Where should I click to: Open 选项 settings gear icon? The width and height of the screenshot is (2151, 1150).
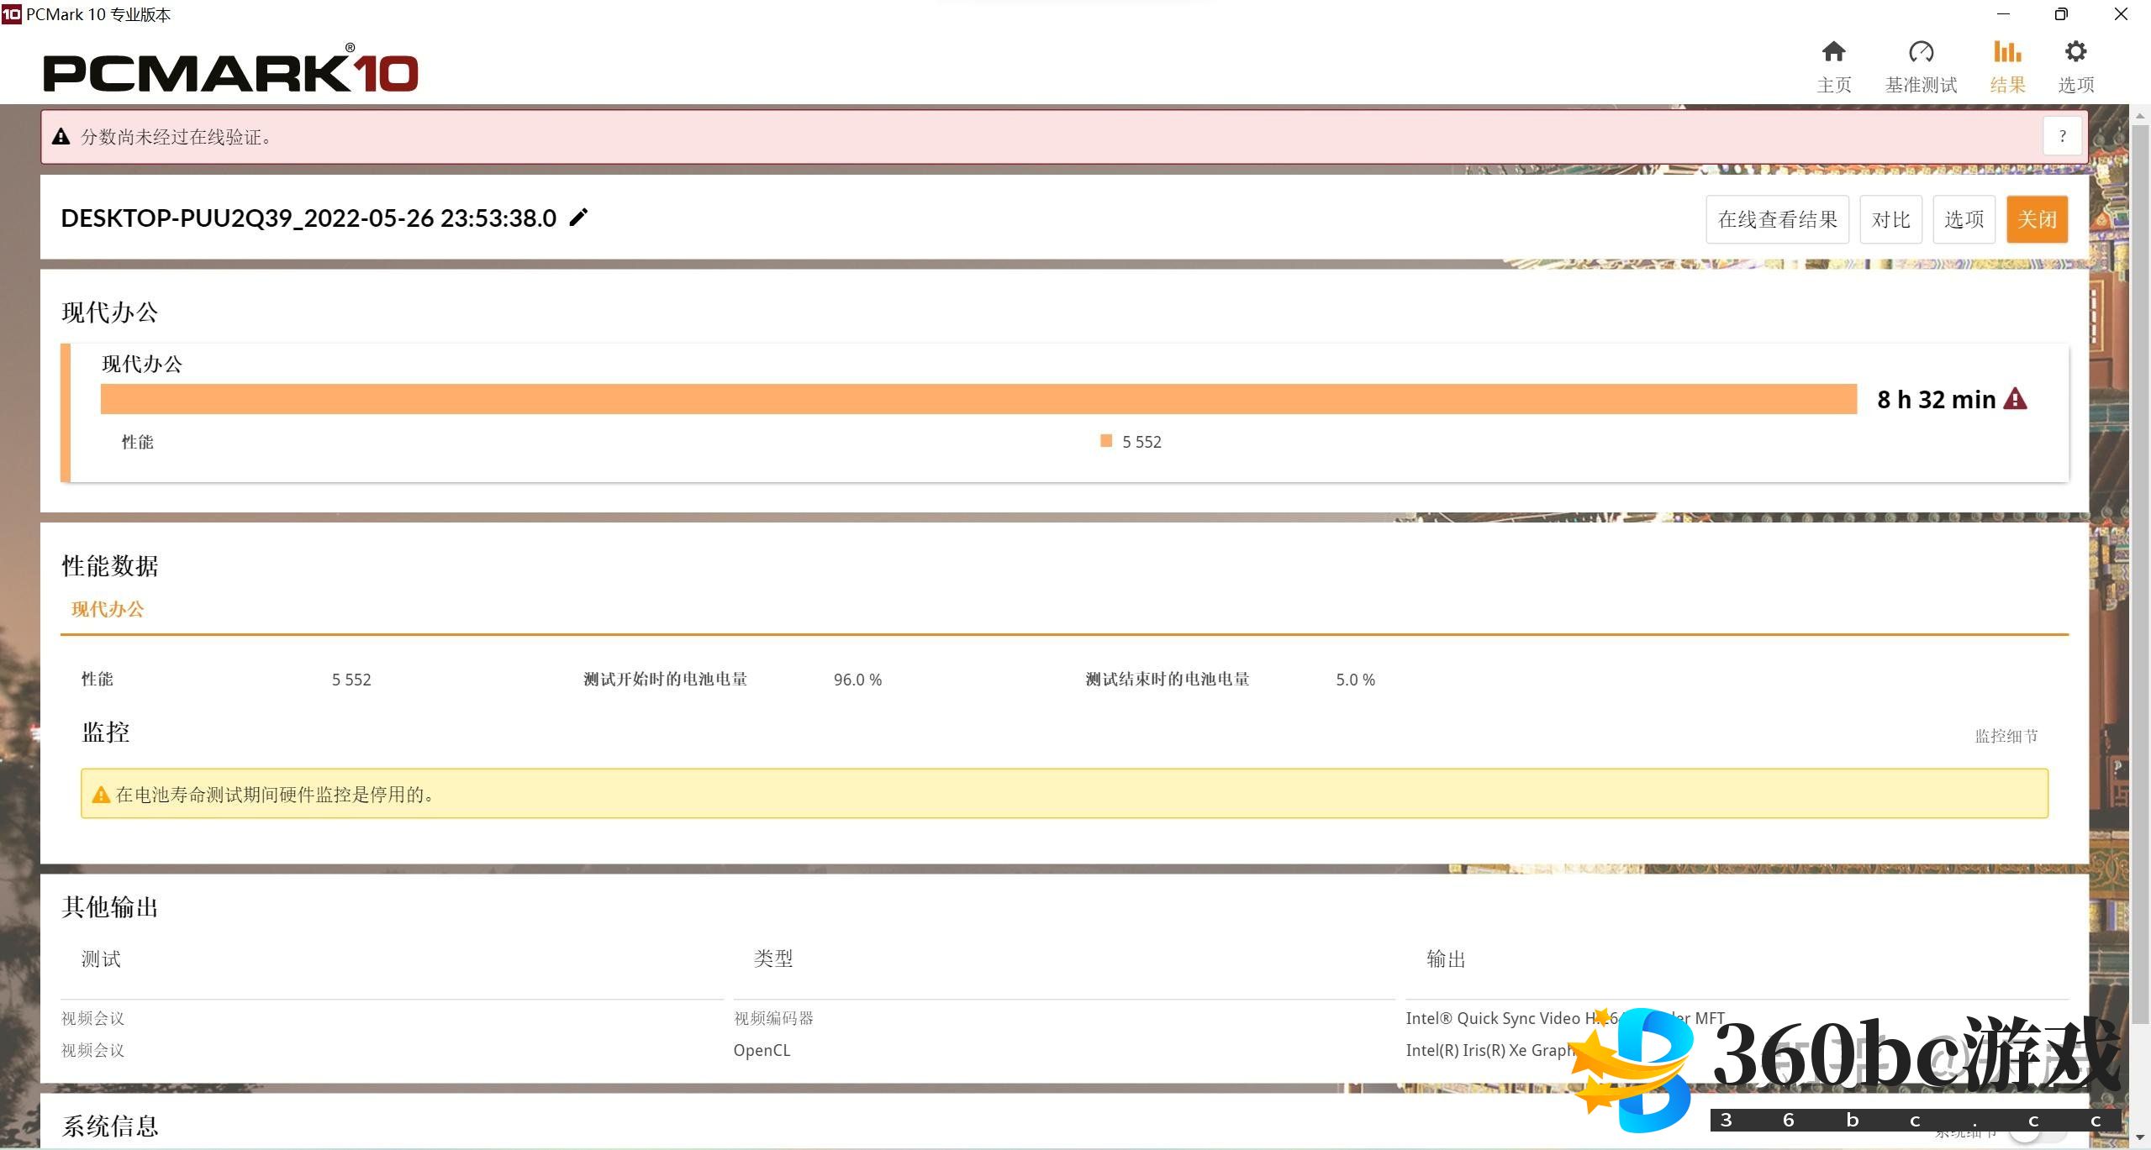[x=2075, y=53]
